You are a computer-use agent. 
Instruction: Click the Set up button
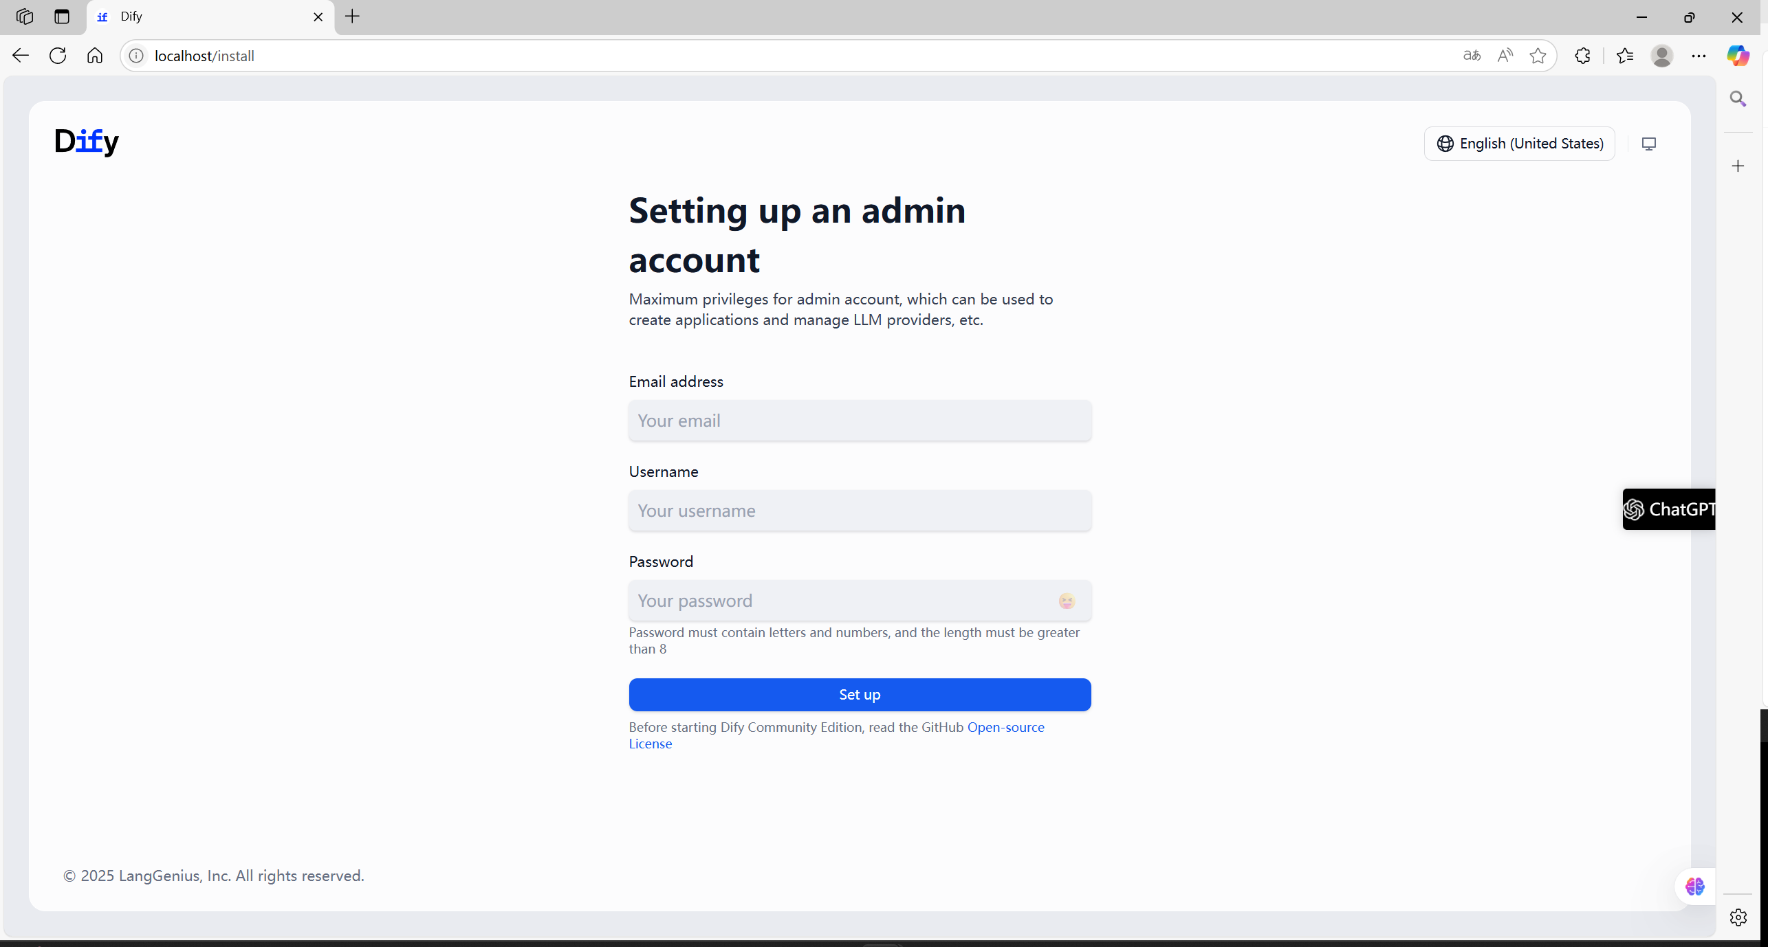860,695
